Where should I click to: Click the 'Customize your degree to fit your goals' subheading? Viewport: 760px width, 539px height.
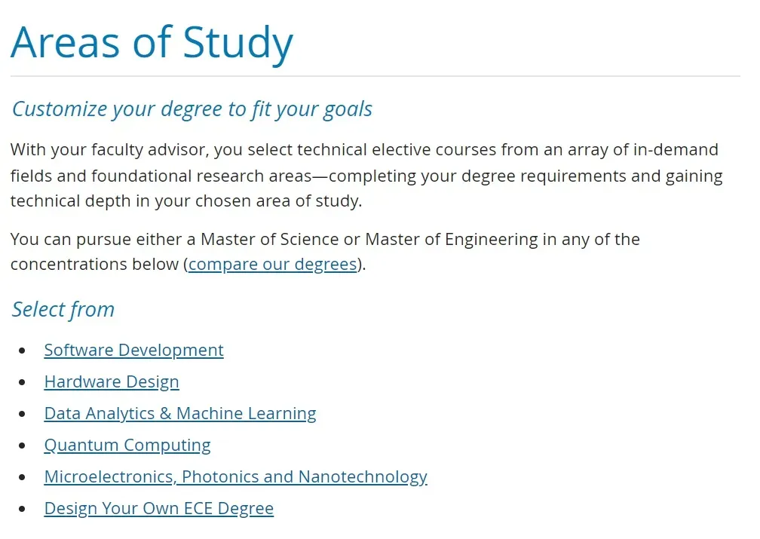pyautogui.click(x=192, y=109)
